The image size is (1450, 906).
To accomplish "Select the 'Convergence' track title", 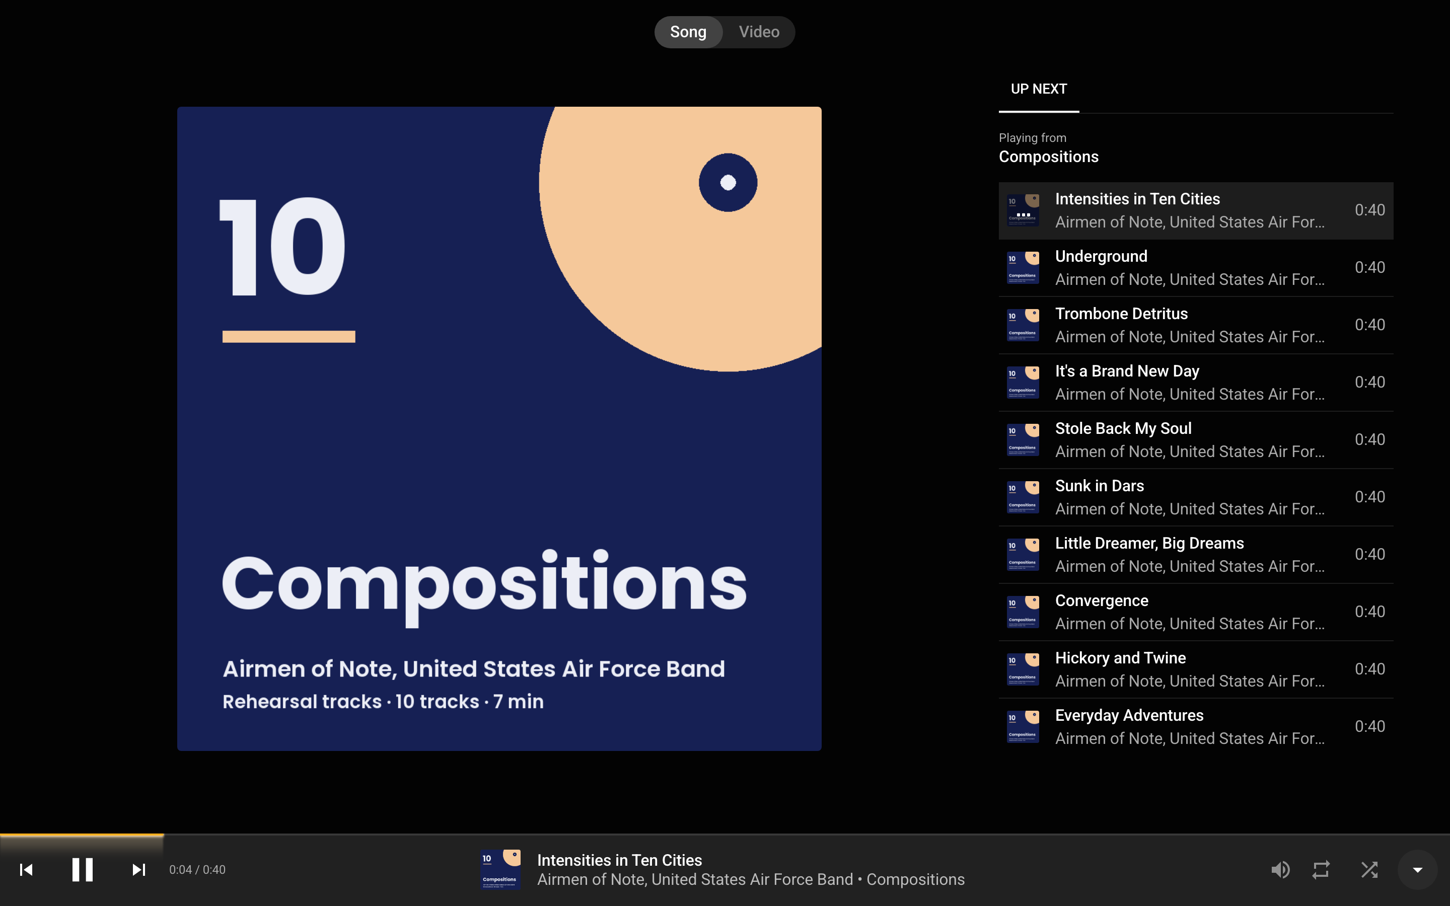I will pyautogui.click(x=1101, y=601).
